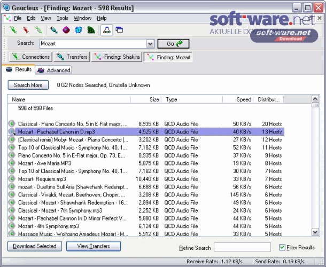This screenshot has width=326, height=267.
Task: Open the File menu
Action: [18, 18]
